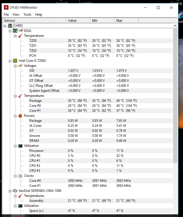Click the motherboard icon beside HP 832A
Viewport: 183px width, 217px height.
pyautogui.click(x=15, y=30)
